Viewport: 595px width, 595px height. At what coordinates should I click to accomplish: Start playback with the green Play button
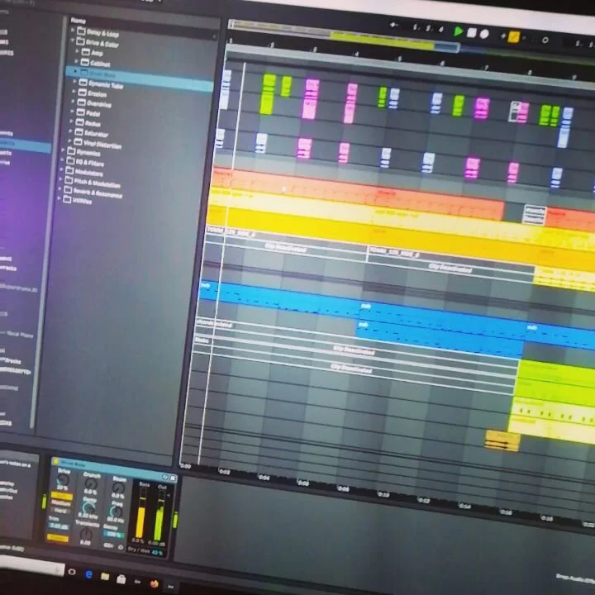pyautogui.click(x=458, y=31)
